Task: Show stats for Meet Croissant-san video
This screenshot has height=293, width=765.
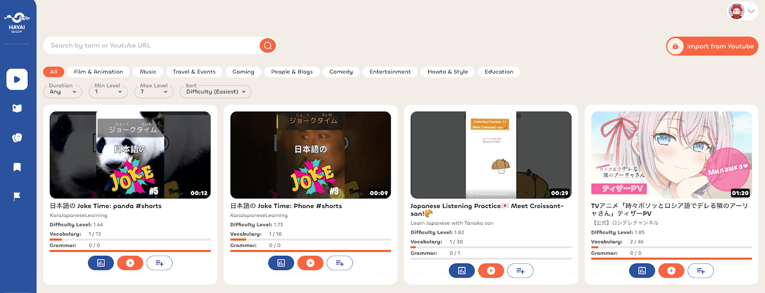Action: [462, 271]
